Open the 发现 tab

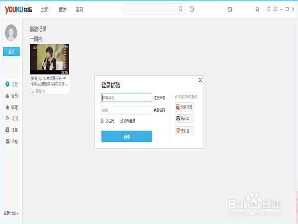coord(79,10)
